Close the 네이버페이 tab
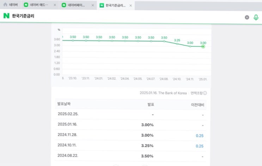The height and width of the screenshot is (166, 262). pos(93,5)
